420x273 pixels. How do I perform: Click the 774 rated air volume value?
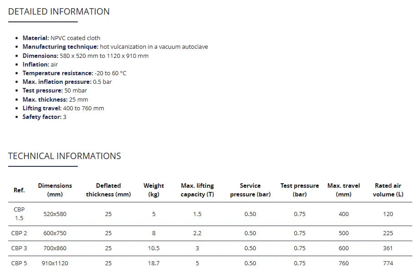[388, 263]
